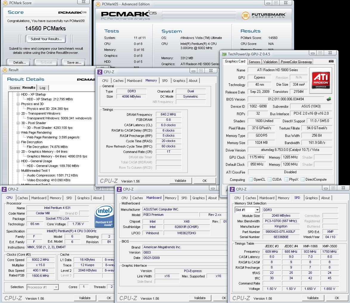Open the Log tab in Result Details
This screenshot has height=303, width=350.
[42, 88]
